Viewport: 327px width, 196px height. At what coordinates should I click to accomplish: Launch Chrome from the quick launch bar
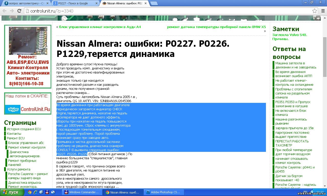(30, 192)
